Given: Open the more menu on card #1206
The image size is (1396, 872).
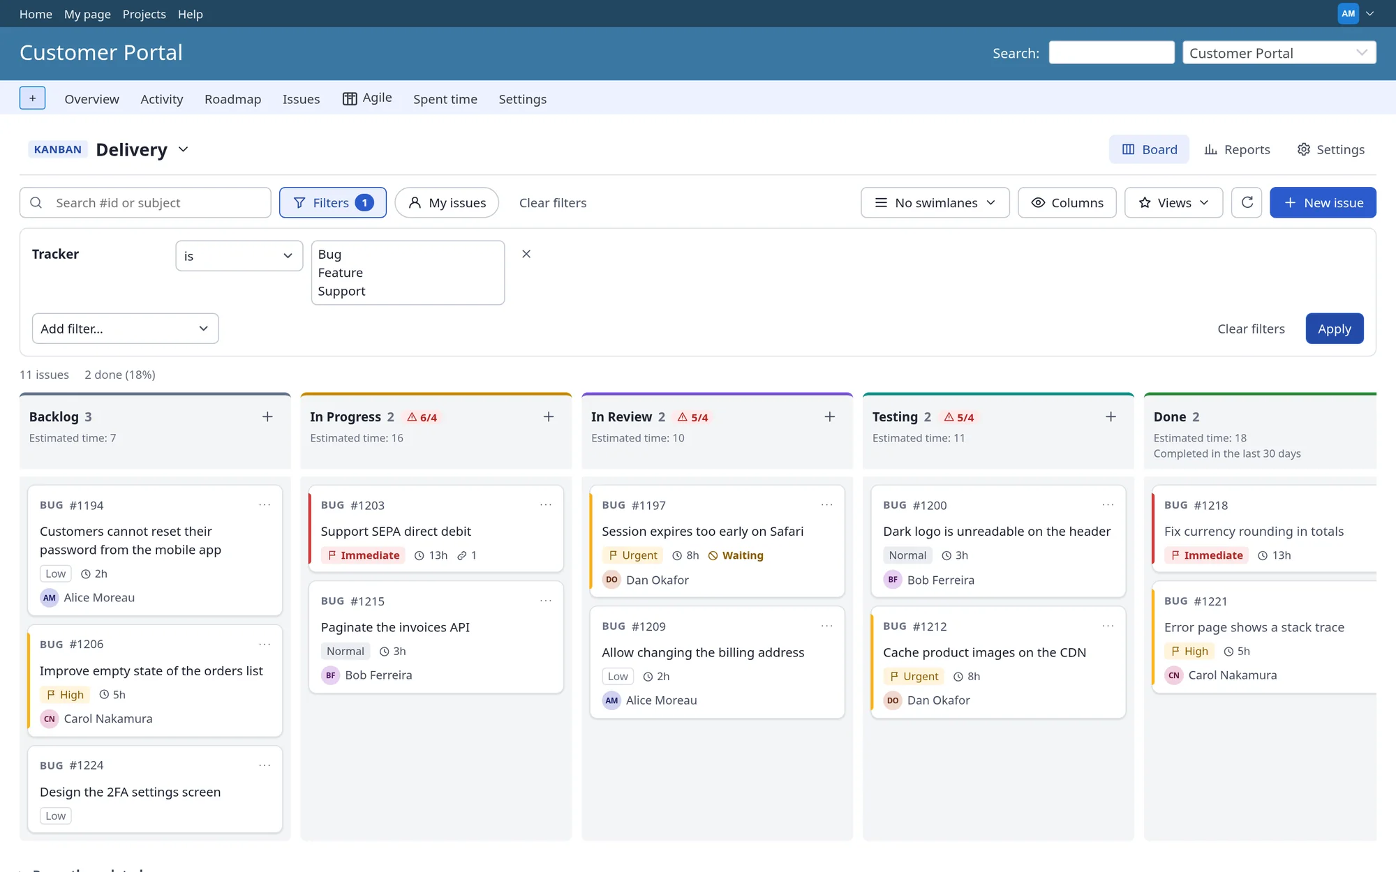Looking at the screenshot, I should (x=265, y=644).
